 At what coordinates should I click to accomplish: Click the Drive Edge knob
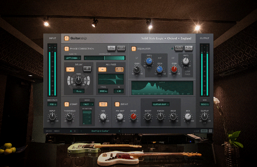[173, 117]
